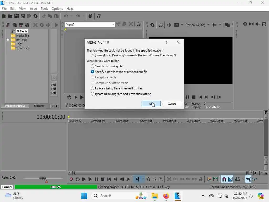Click the Insert Region icon
269x202 pixels.
[215, 179]
